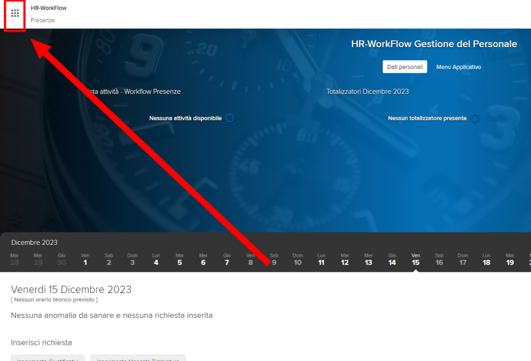Select the Dati personali tab
The width and height of the screenshot is (531, 361).
coord(404,67)
